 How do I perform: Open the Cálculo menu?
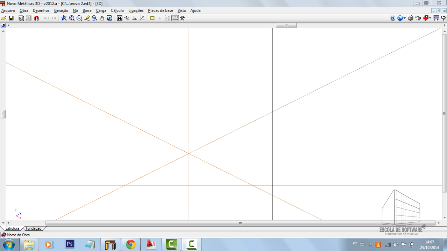tap(117, 10)
